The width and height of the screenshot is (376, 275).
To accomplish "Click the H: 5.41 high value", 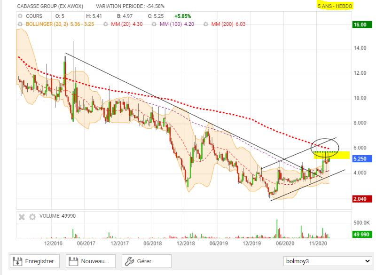I will 94,16.
